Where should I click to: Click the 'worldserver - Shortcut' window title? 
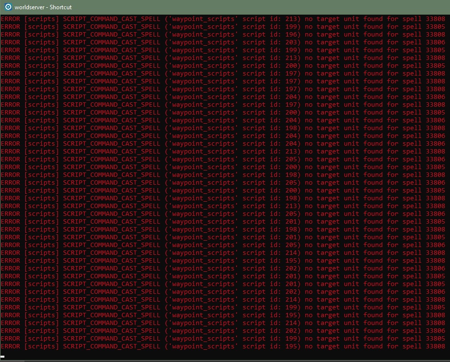click(x=43, y=7)
